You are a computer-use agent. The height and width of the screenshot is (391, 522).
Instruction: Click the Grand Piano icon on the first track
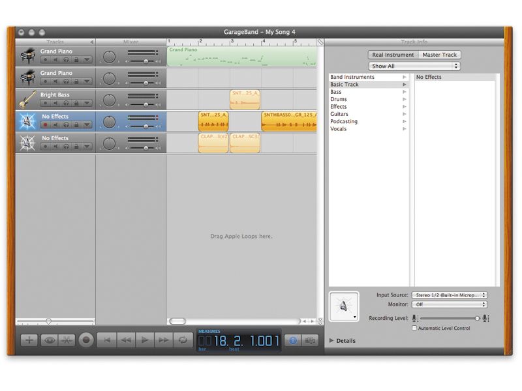(28, 56)
